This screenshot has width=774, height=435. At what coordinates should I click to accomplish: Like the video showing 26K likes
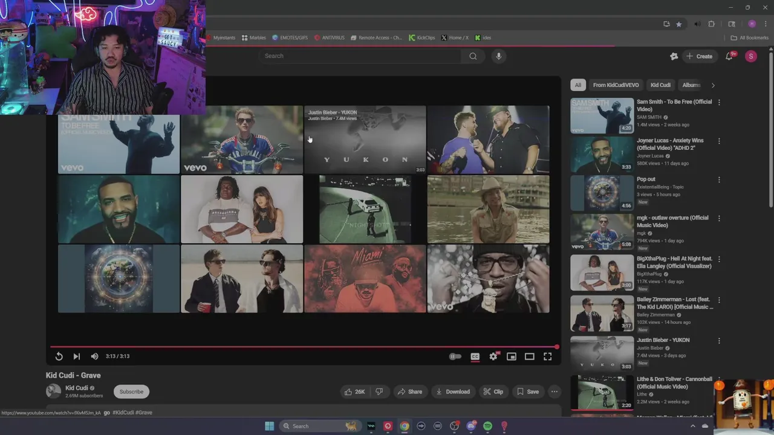tap(355, 391)
